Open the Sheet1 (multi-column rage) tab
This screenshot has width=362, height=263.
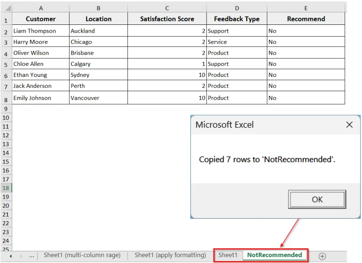coord(82,255)
